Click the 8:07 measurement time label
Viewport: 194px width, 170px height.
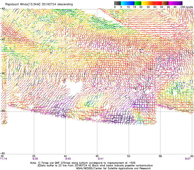coord(188,159)
